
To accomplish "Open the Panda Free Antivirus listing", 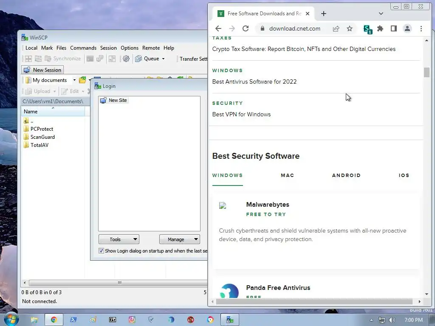I will click(x=278, y=288).
